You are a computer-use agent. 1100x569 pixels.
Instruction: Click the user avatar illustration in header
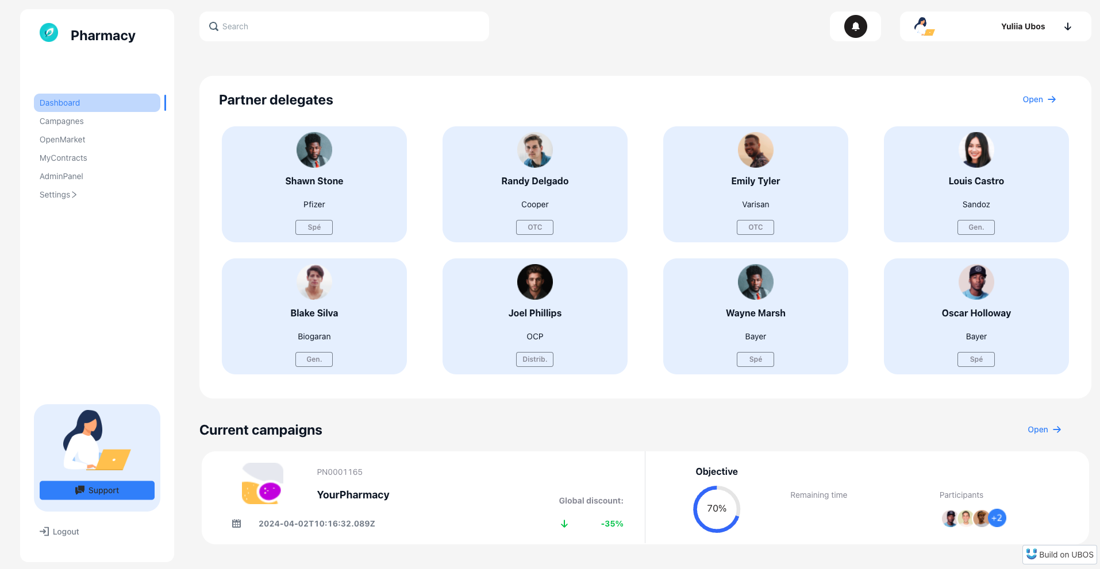(x=924, y=26)
